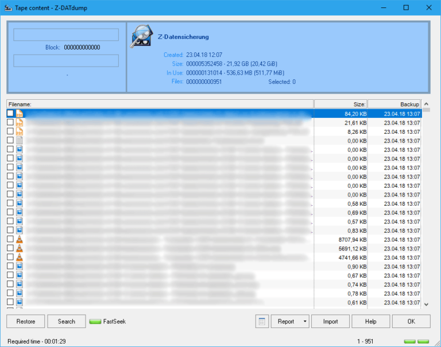Mark checkbox of the 0,90 KB file
Screen dimensions: 441x347
[x=10, y=266]
